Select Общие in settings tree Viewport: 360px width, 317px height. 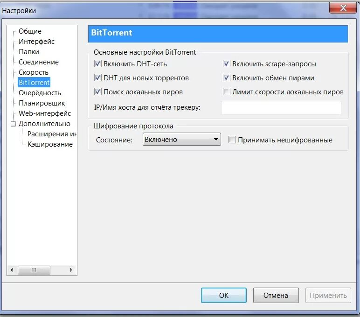(x=30, y=31)
